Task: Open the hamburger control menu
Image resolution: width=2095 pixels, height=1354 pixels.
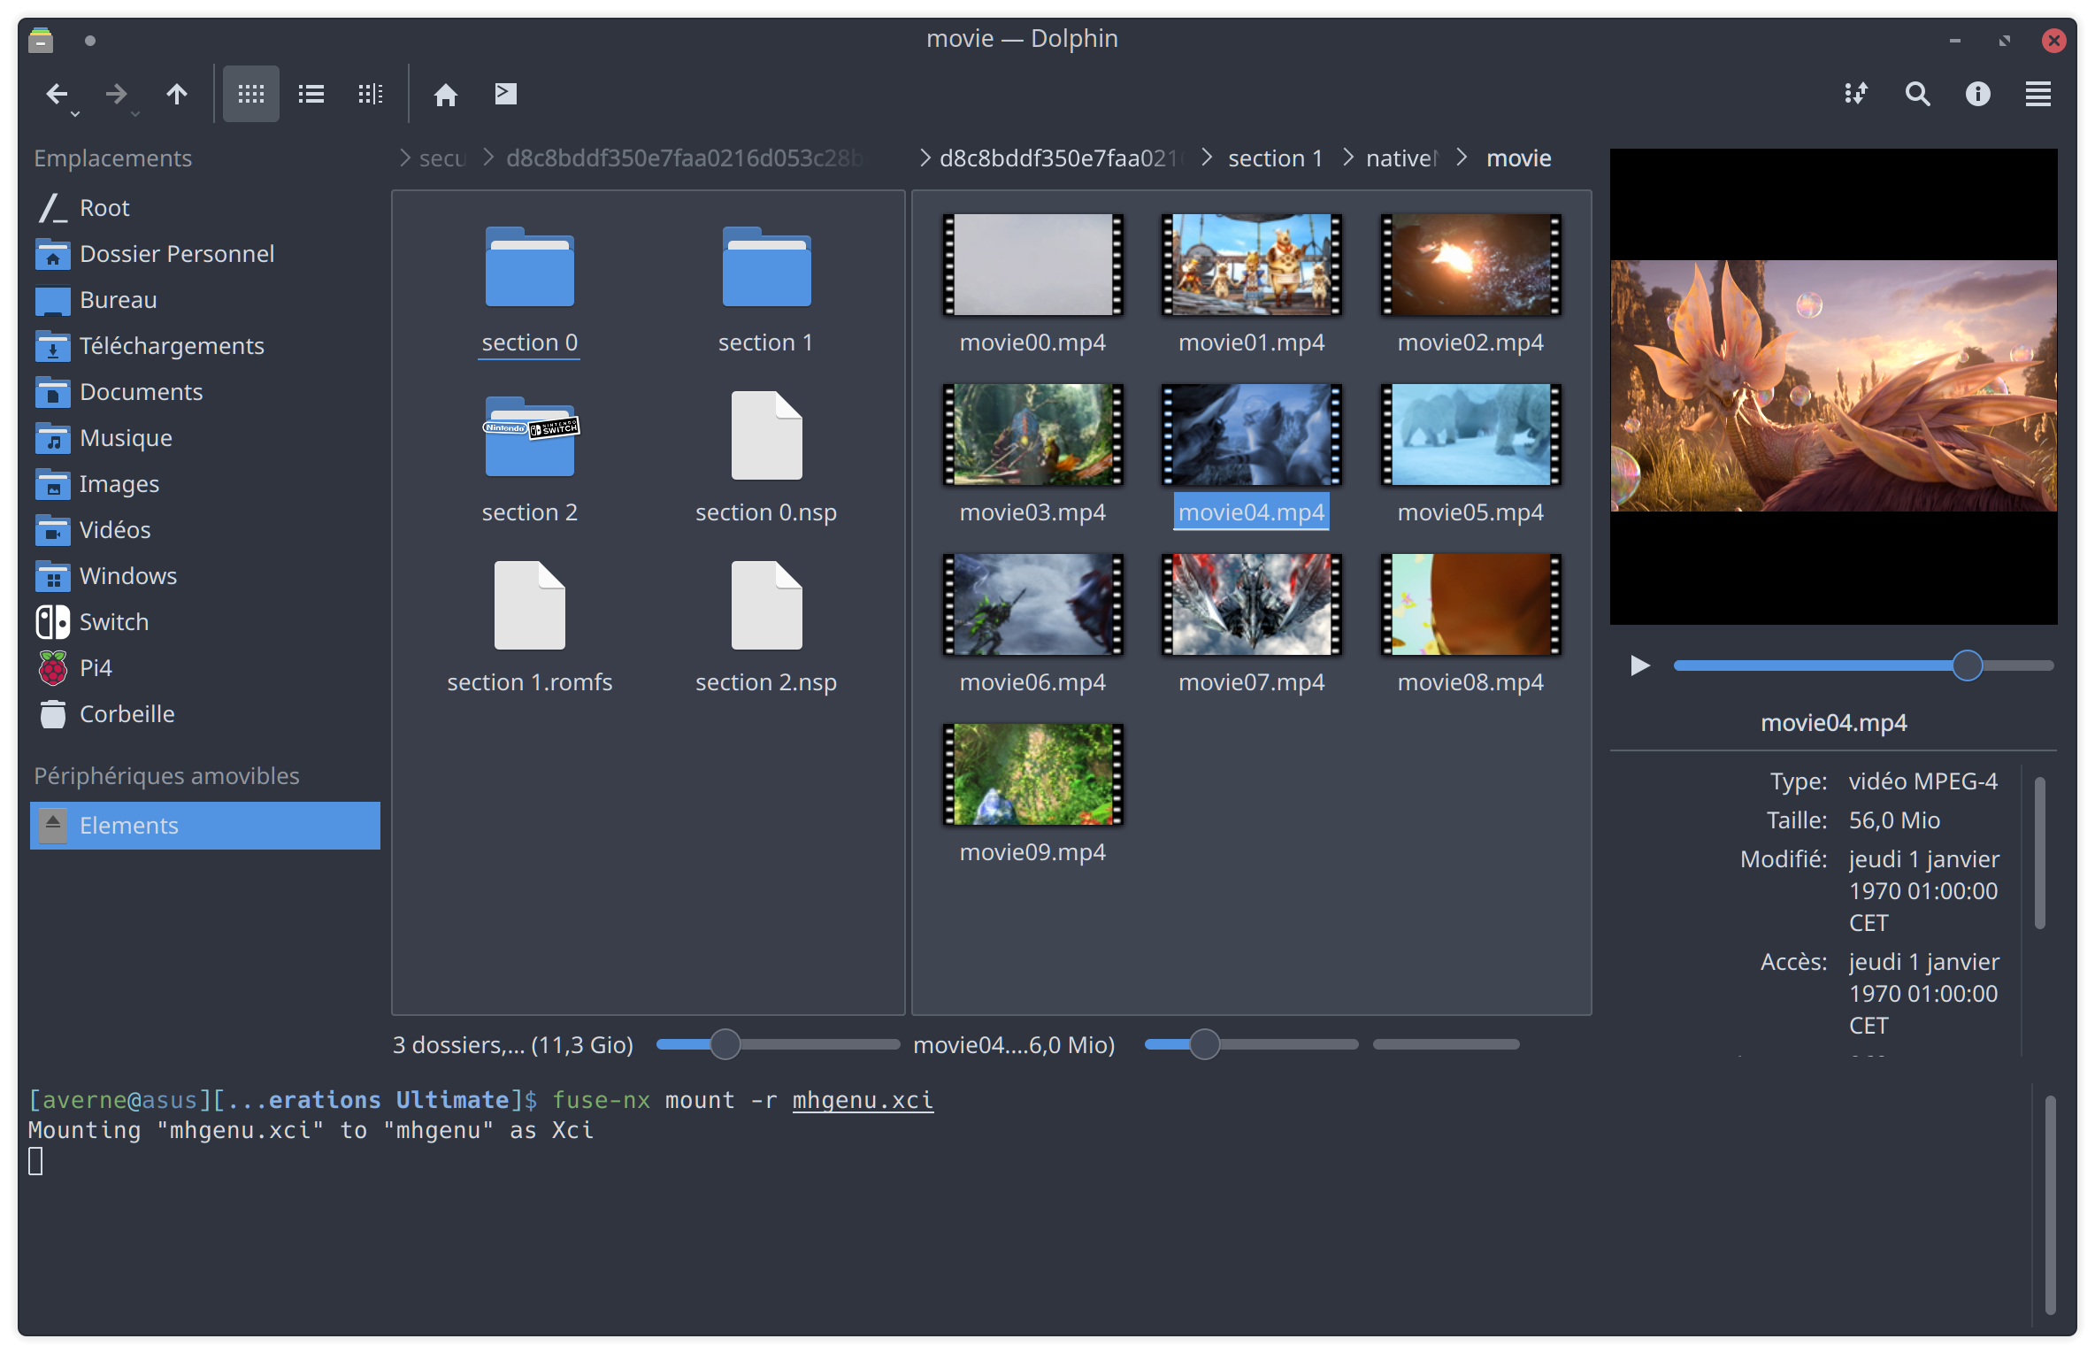Action: pos(2038,94)
